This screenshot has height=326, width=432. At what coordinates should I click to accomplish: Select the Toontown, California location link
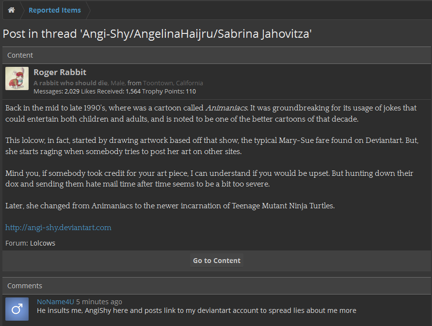[x=173, y=83]
